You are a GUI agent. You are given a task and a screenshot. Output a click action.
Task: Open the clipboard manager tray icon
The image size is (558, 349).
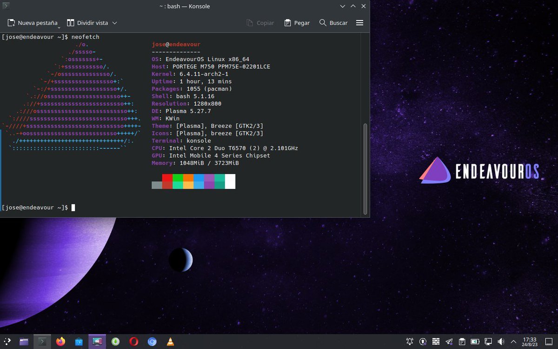pyautogui.click(x=462, y=341)
